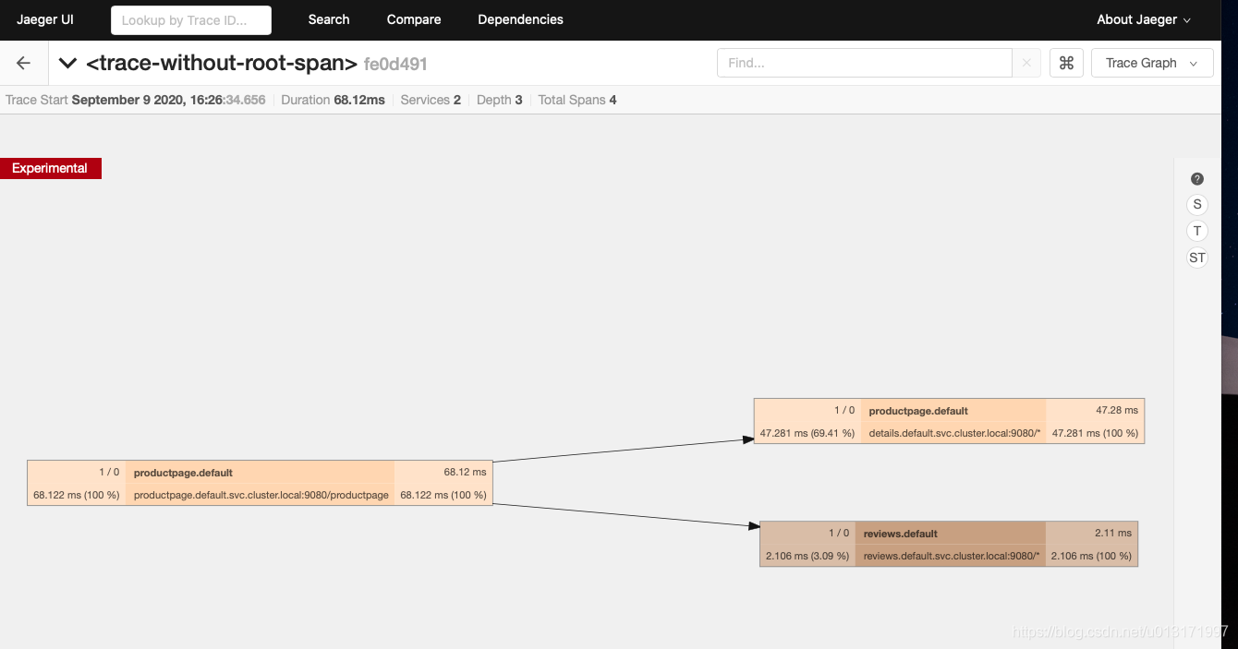Expand the About Jaeger menu

coord(1144,19)
